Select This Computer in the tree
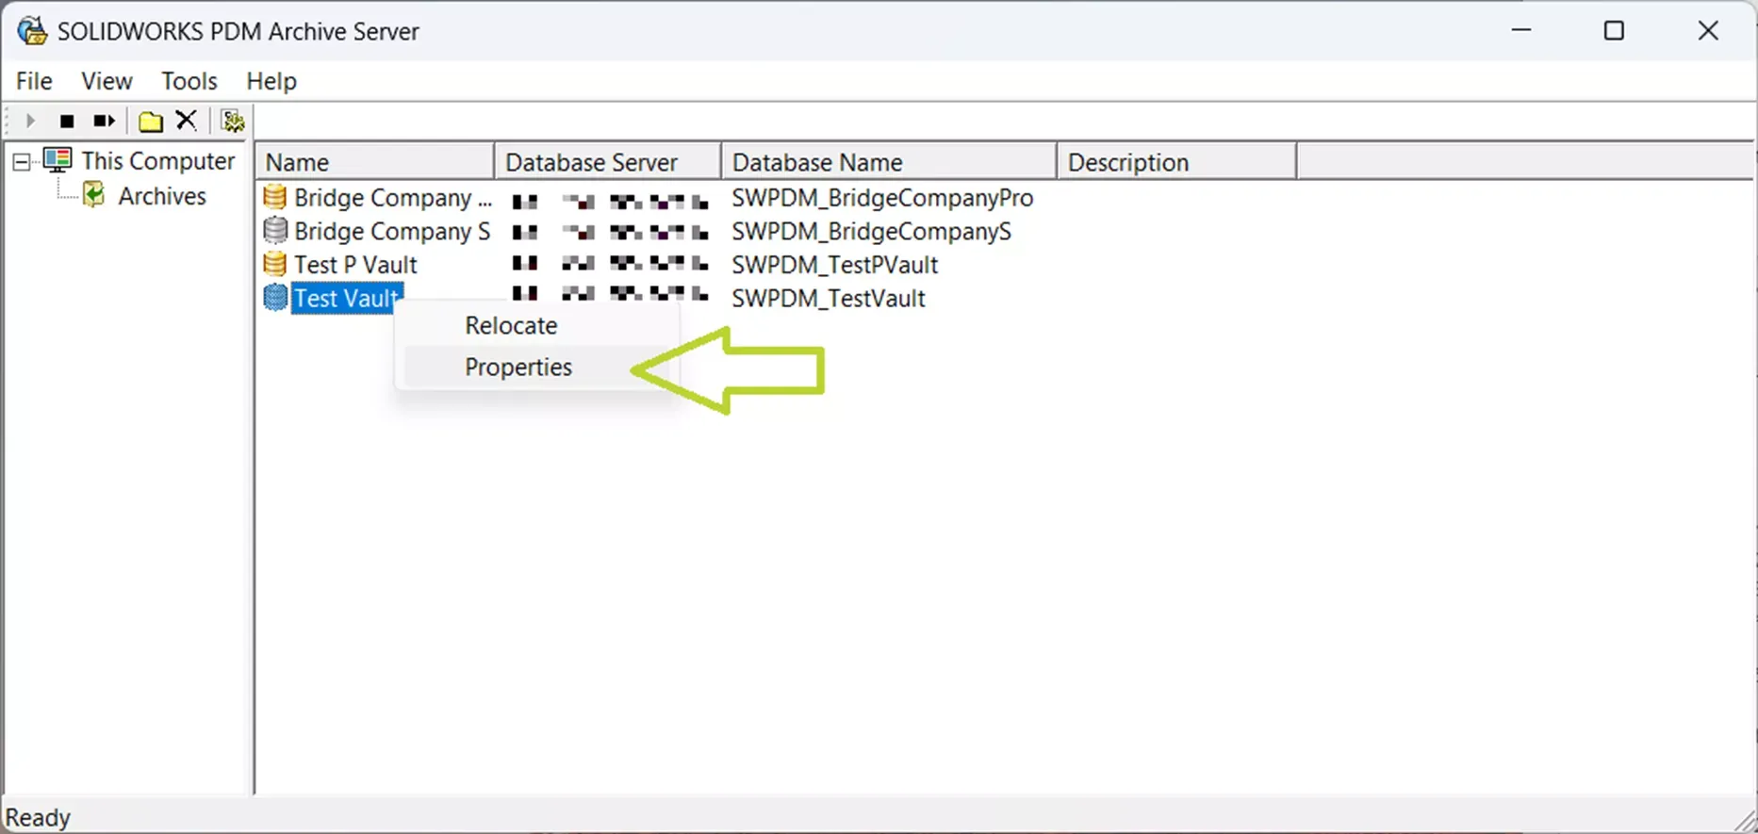 (157, 160)
